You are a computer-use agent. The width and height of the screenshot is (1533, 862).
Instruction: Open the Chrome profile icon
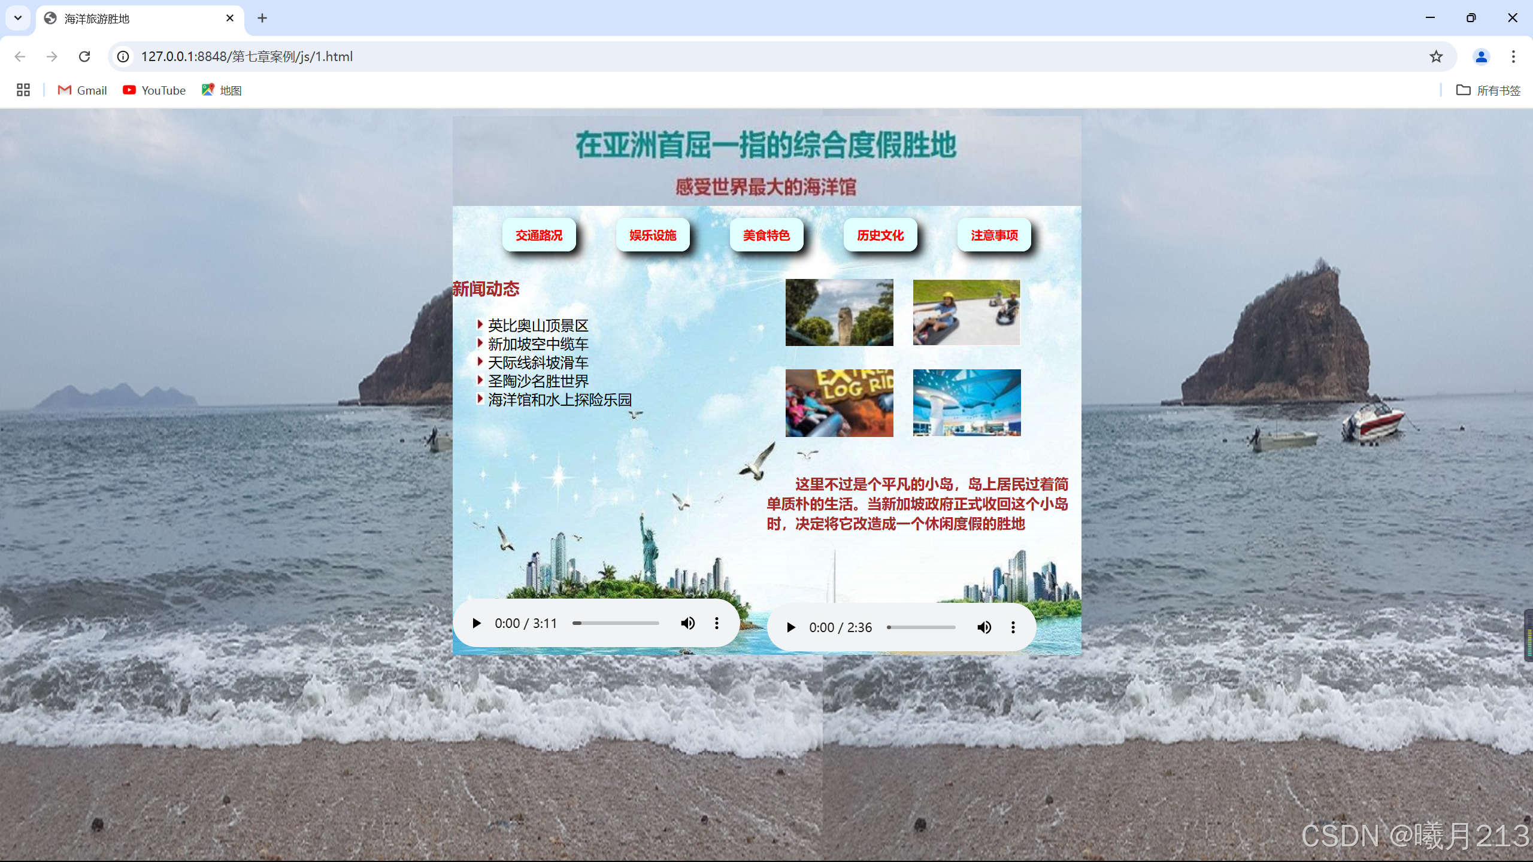pos(1481,56)
